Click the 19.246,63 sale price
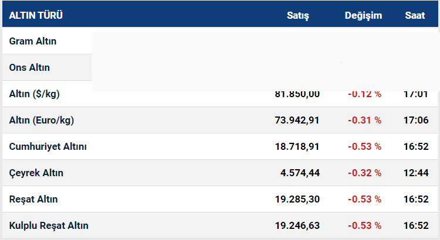 click(297, 225)
